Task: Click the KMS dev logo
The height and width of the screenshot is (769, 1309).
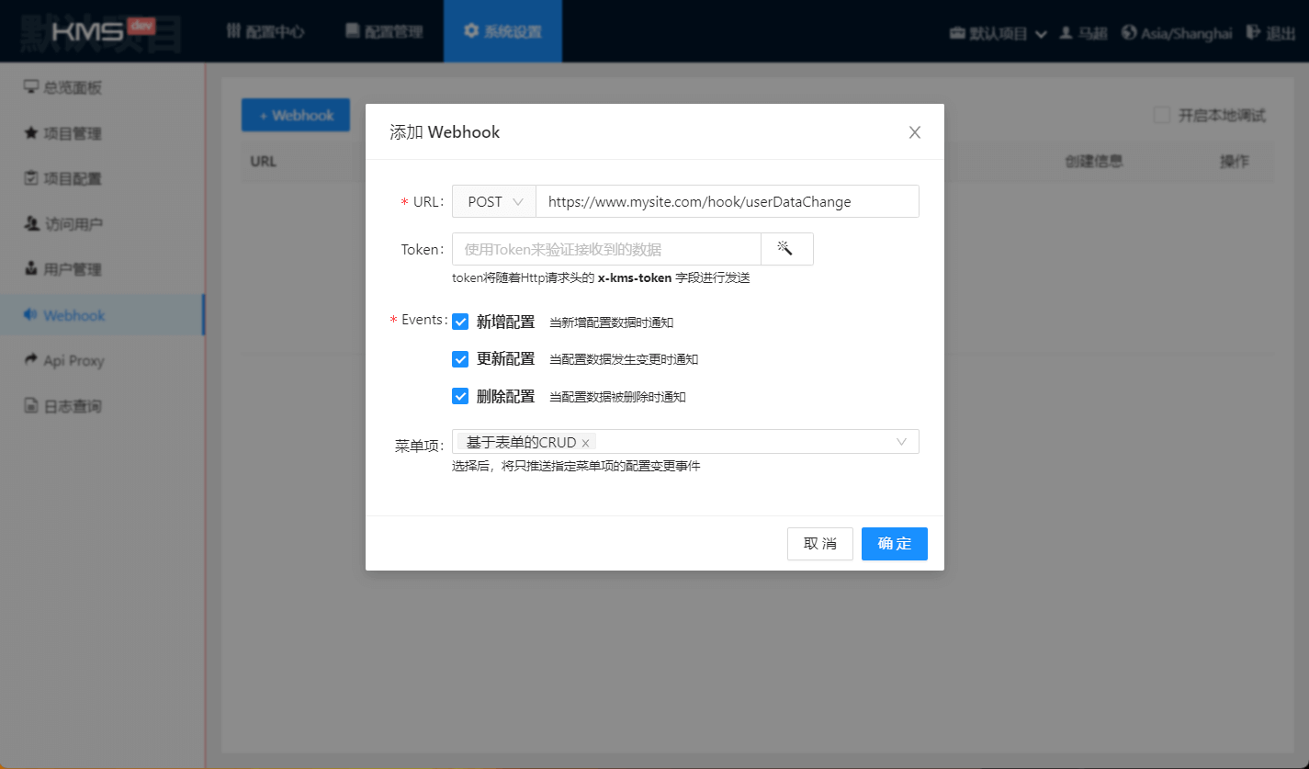Action: tap(102, 30)
